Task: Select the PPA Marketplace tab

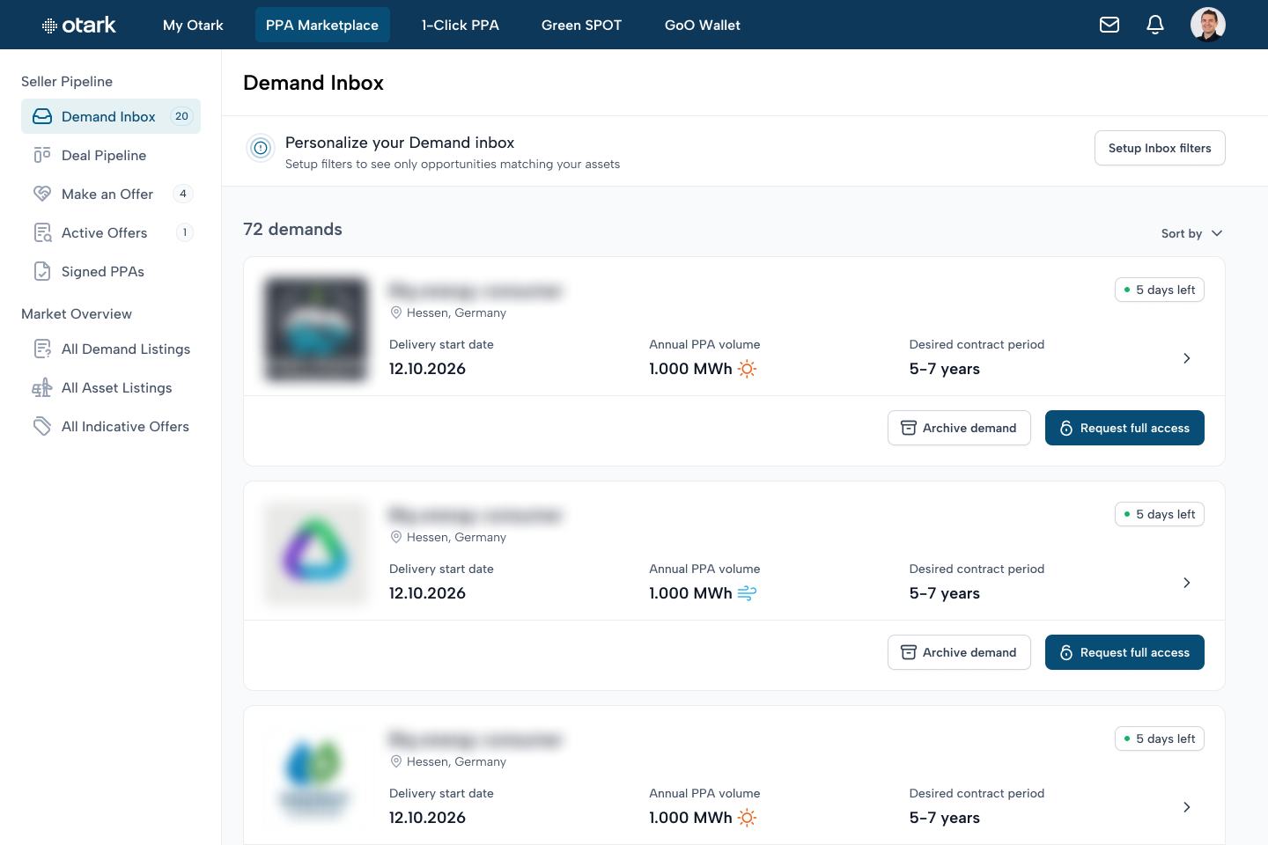Action: 322,25
